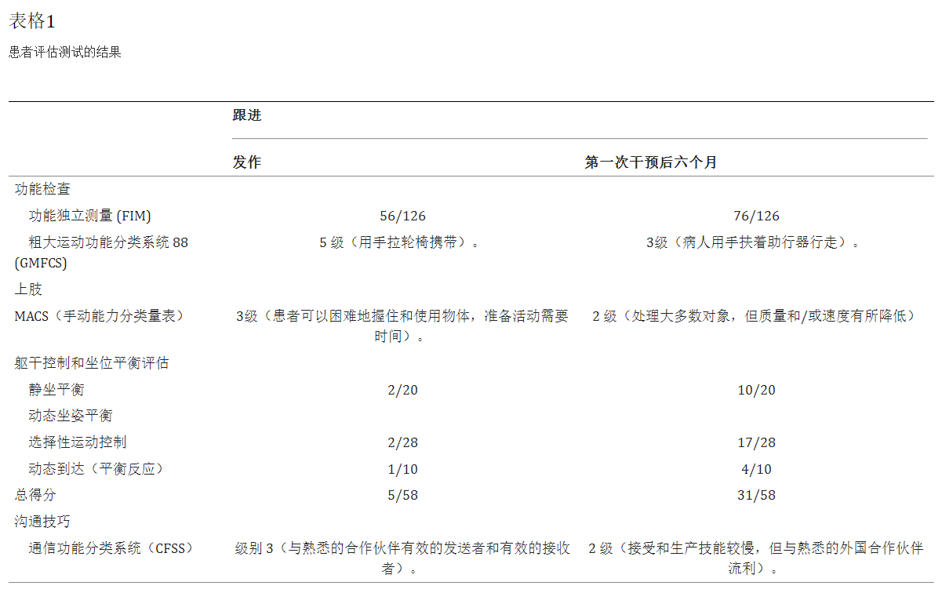Click the FIM score 76/126
942x593 pixels.
[756, 216]
